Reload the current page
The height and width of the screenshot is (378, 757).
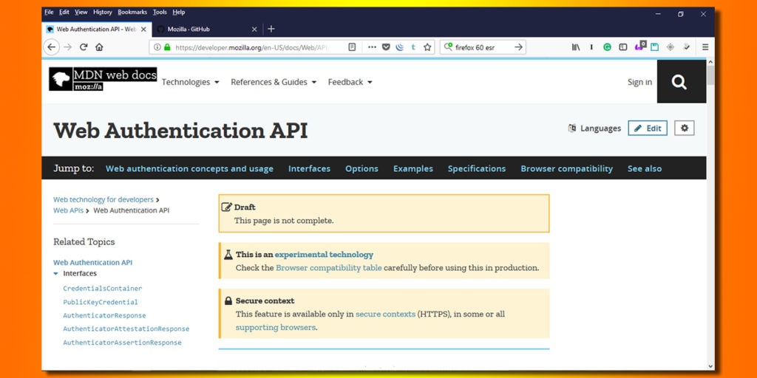84,47
